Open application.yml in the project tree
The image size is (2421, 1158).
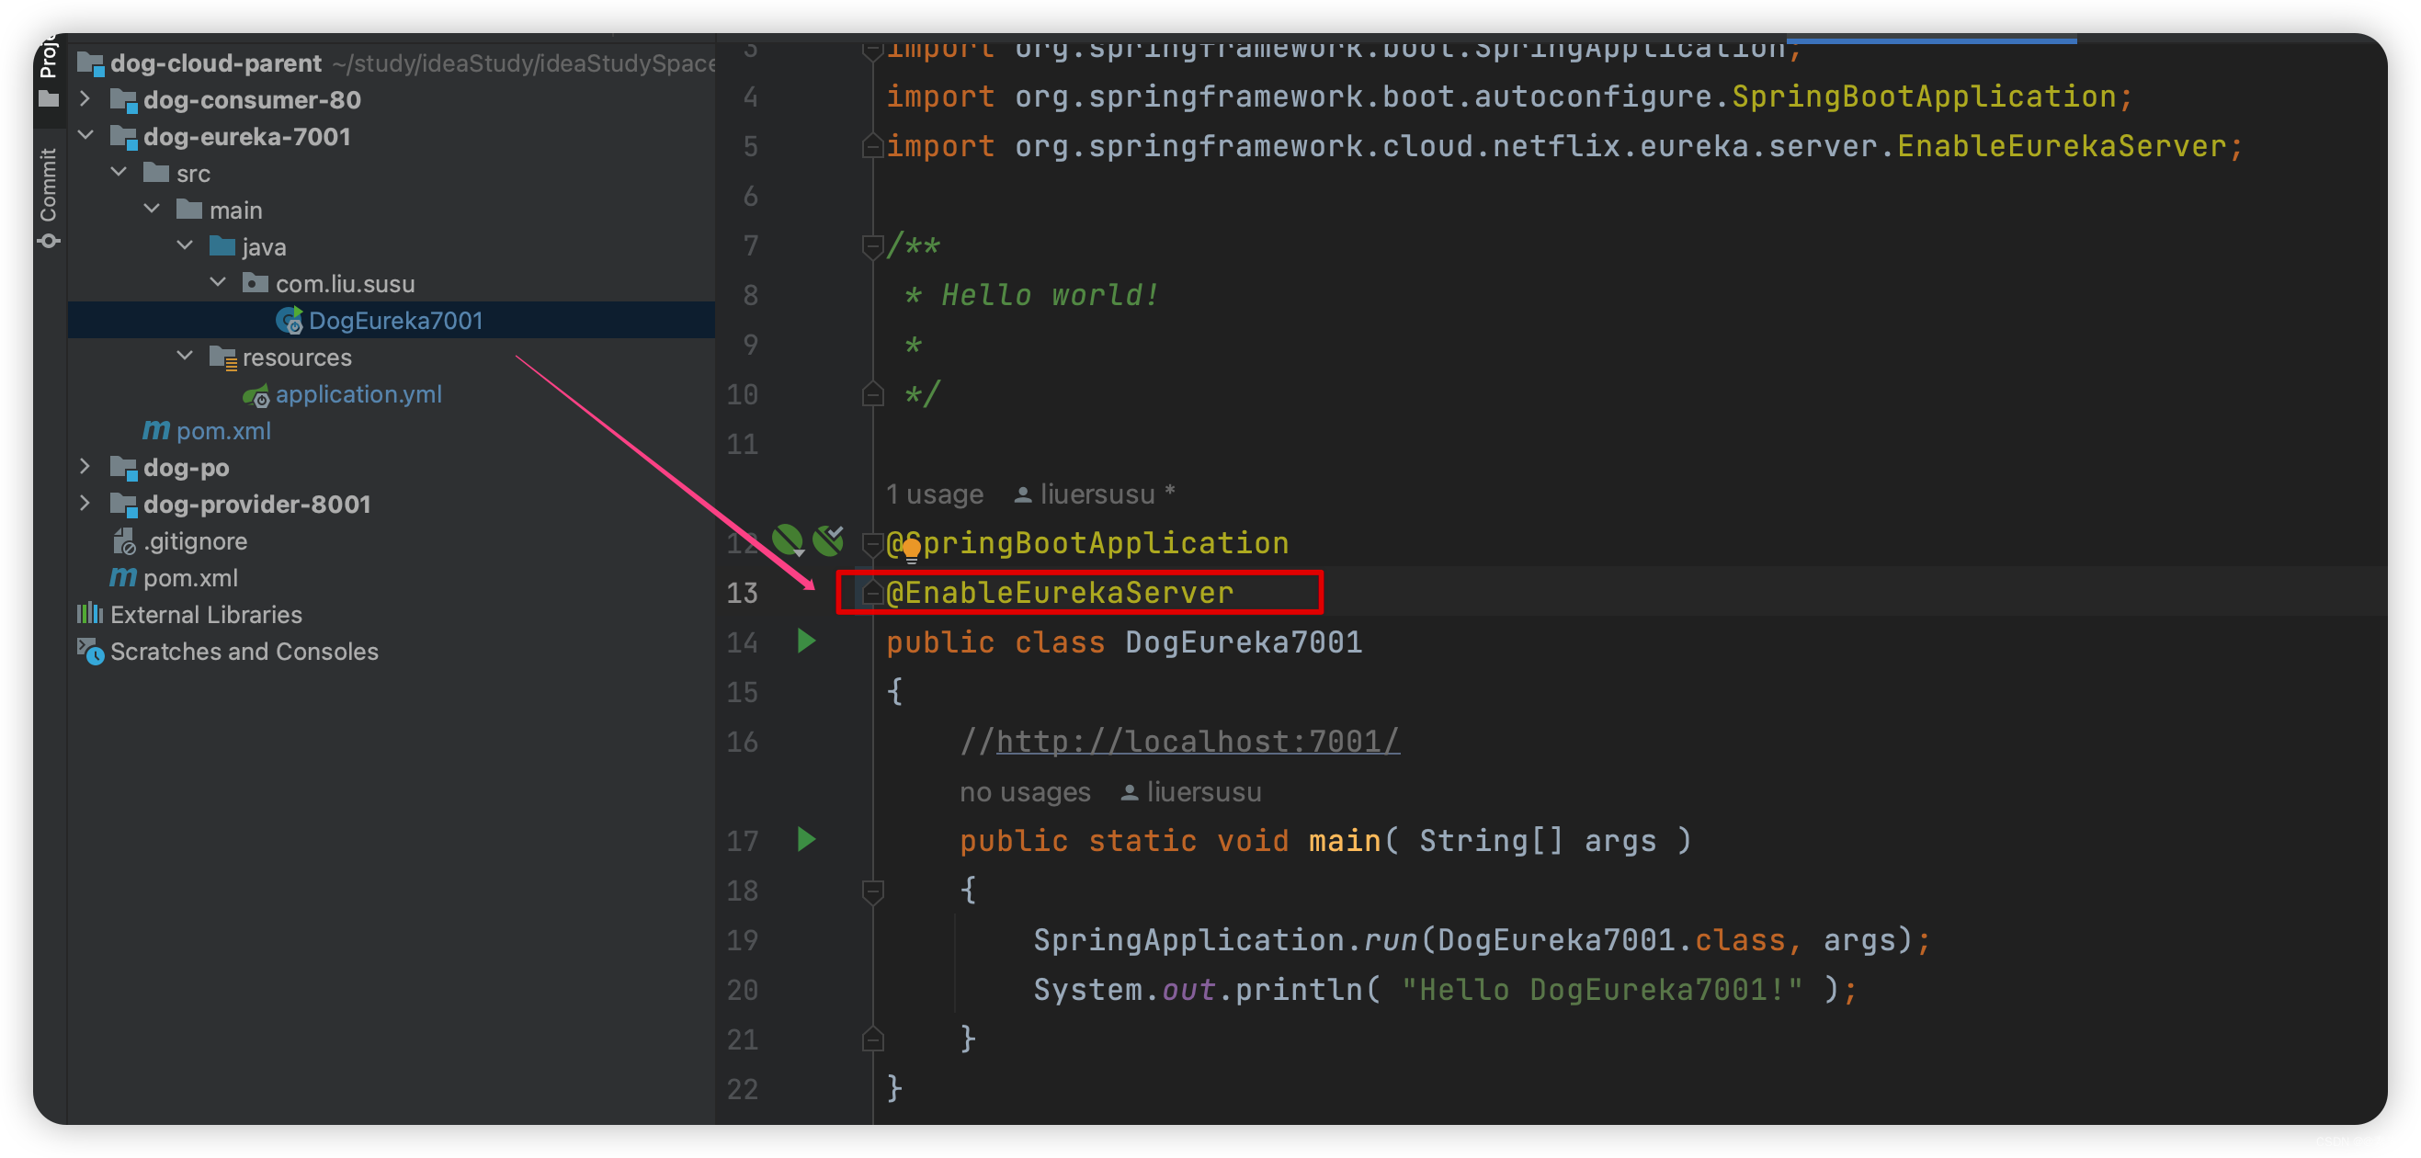358,394
